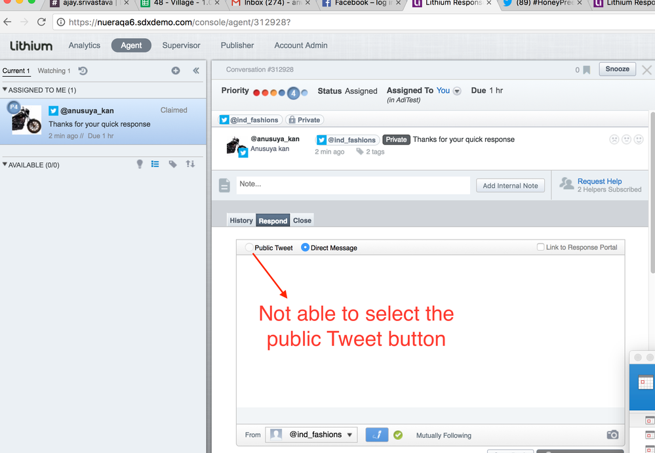
Task: Click the 2 tags label icon
Action: coord(360,152)
